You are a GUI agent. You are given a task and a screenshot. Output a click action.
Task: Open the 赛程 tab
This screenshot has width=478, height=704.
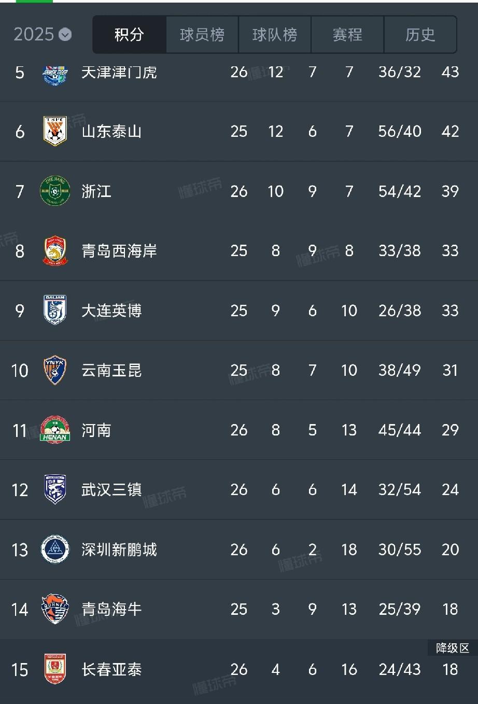coord(347,35)
